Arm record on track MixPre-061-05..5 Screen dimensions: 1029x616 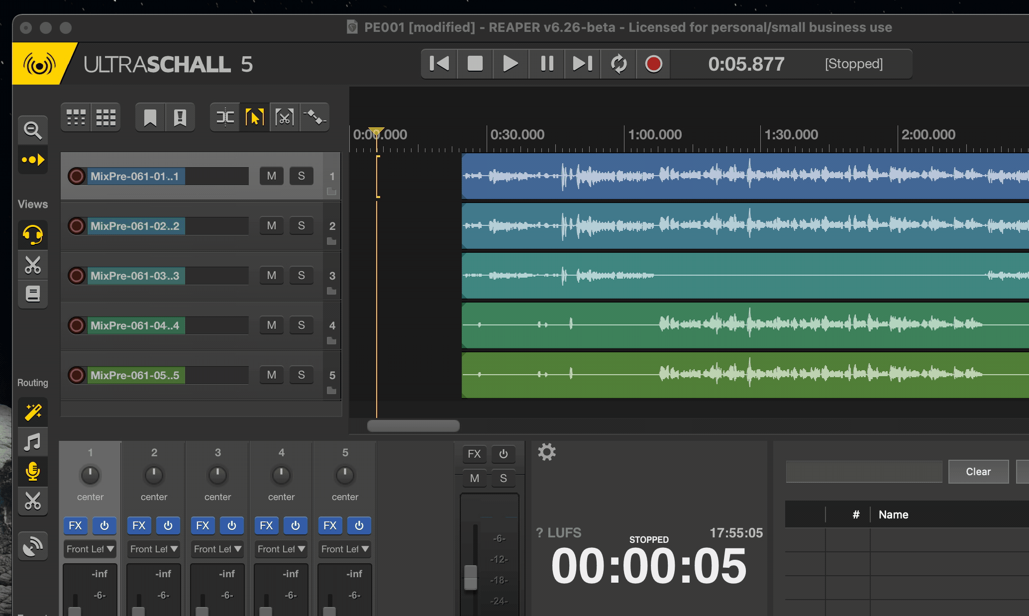tap(77, 375)
